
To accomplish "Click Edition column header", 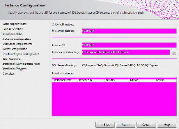I will click(141, 80).
